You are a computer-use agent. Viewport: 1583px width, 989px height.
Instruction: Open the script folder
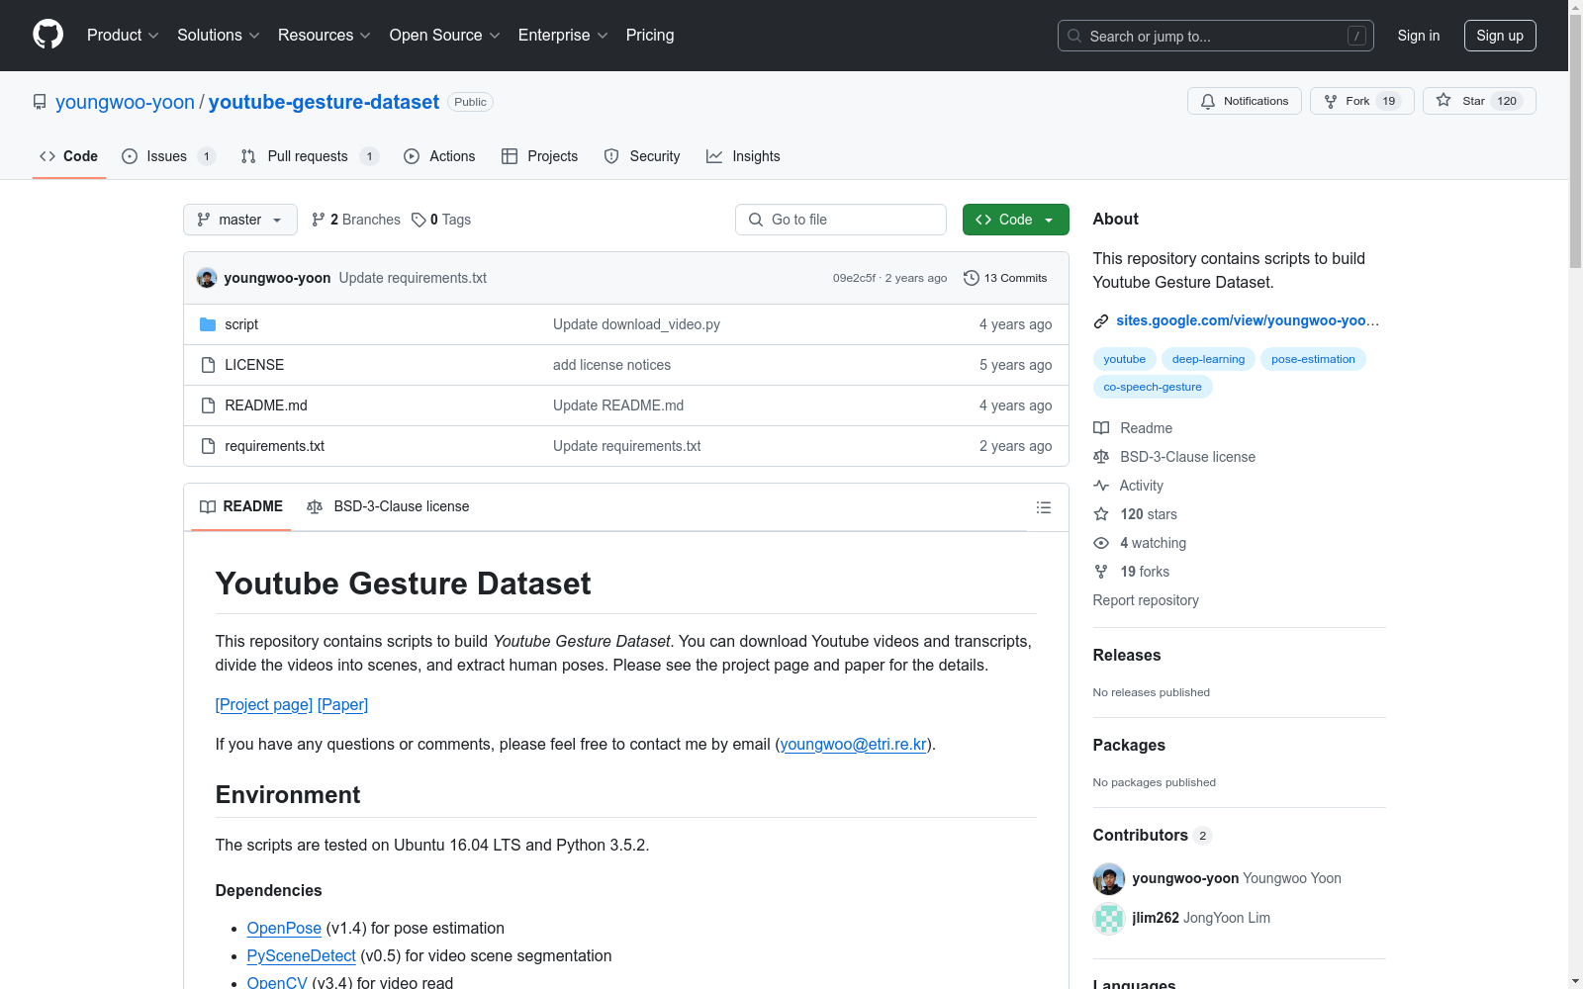pyautogui.click(x=241, y=324)
